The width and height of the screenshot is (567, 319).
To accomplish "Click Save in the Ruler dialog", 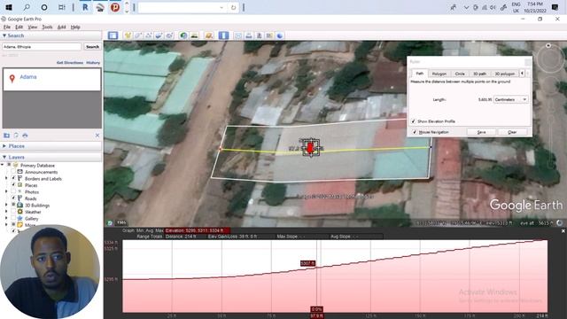I will [x=481, y=132].
